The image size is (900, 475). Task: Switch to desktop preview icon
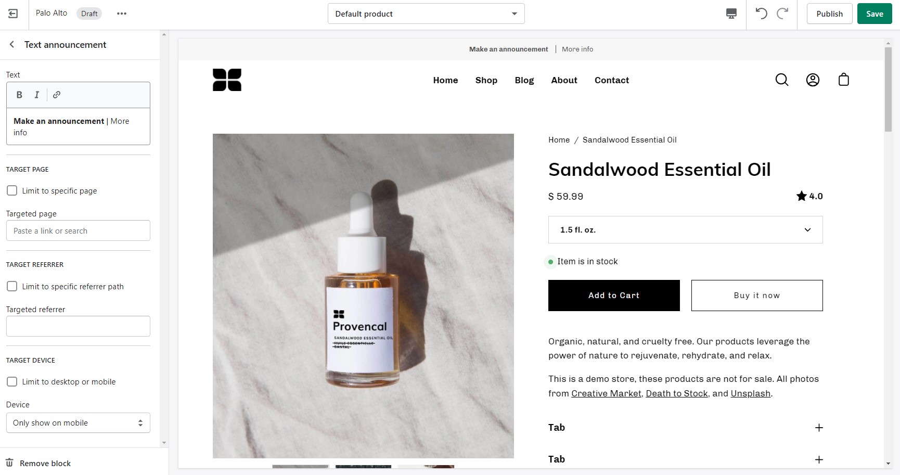(731, 14)
